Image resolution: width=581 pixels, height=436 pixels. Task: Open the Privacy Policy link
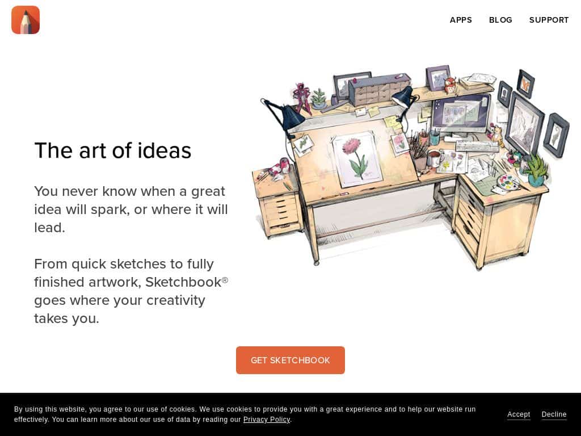267,420
